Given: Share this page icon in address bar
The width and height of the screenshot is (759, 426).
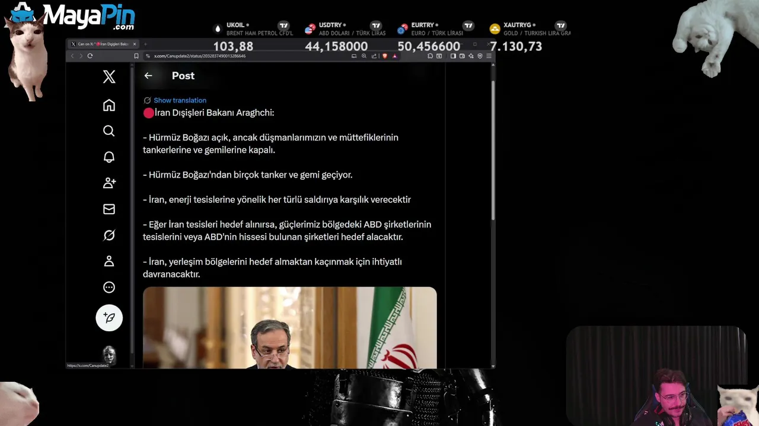Looking at the screenshot, I should pos(374,56).
